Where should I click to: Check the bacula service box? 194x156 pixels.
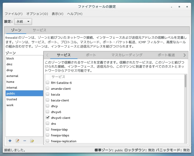coord(48,94)
